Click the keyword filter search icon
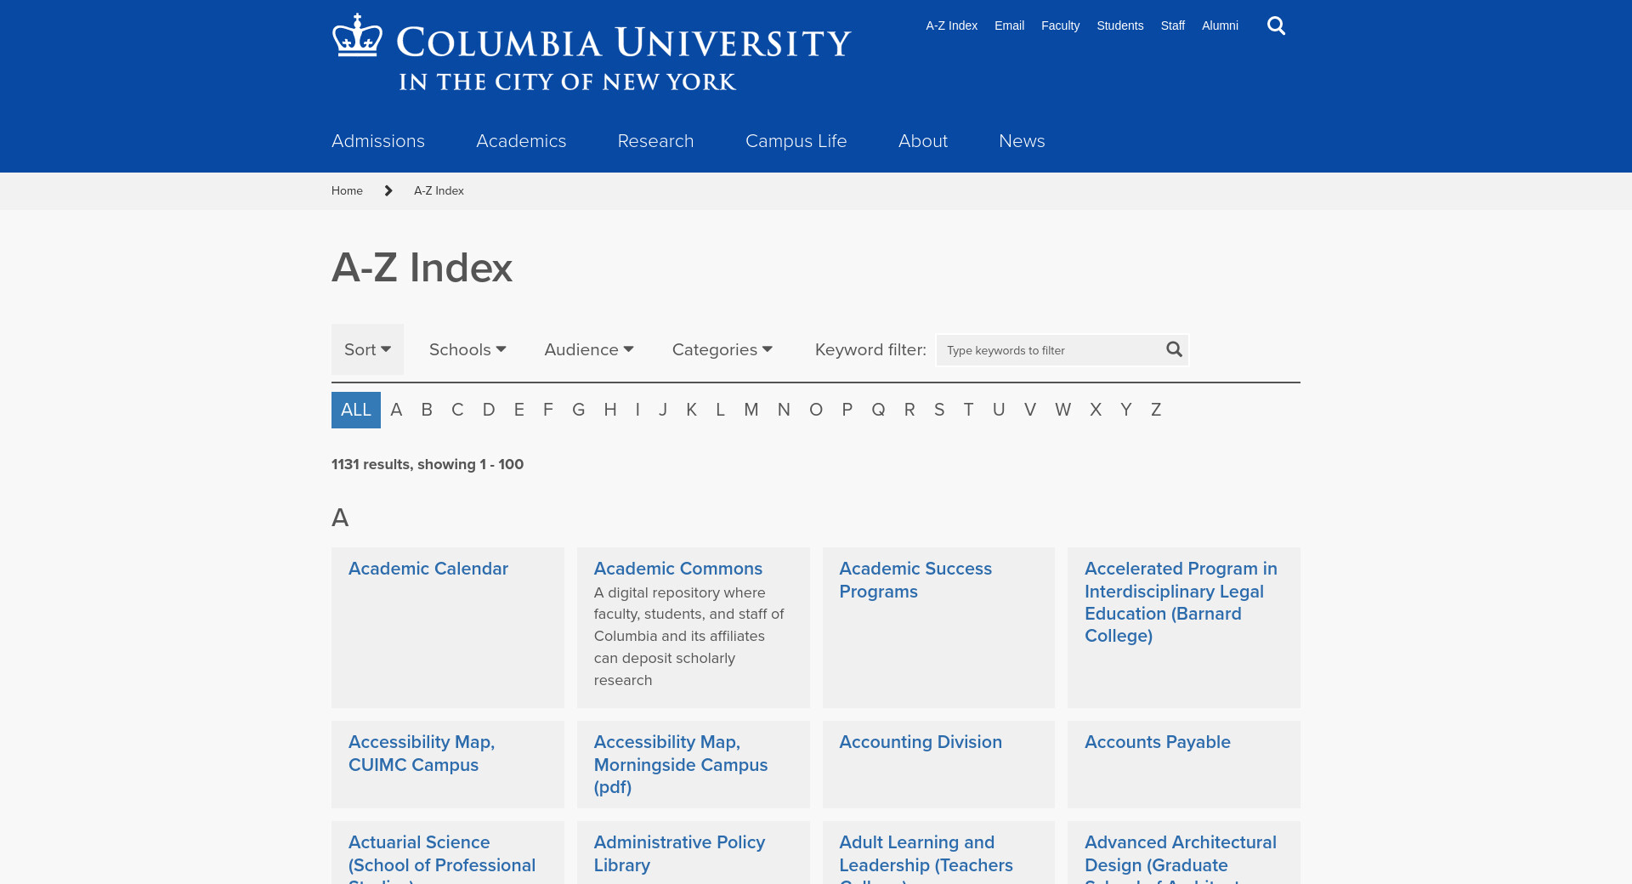 pos(1174,349)
